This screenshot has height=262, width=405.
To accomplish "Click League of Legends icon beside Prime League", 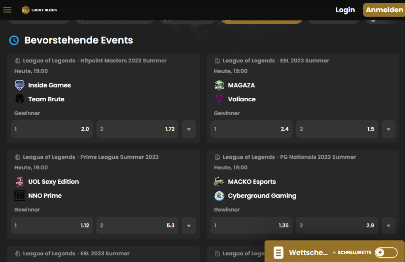I will click(17, 157).
